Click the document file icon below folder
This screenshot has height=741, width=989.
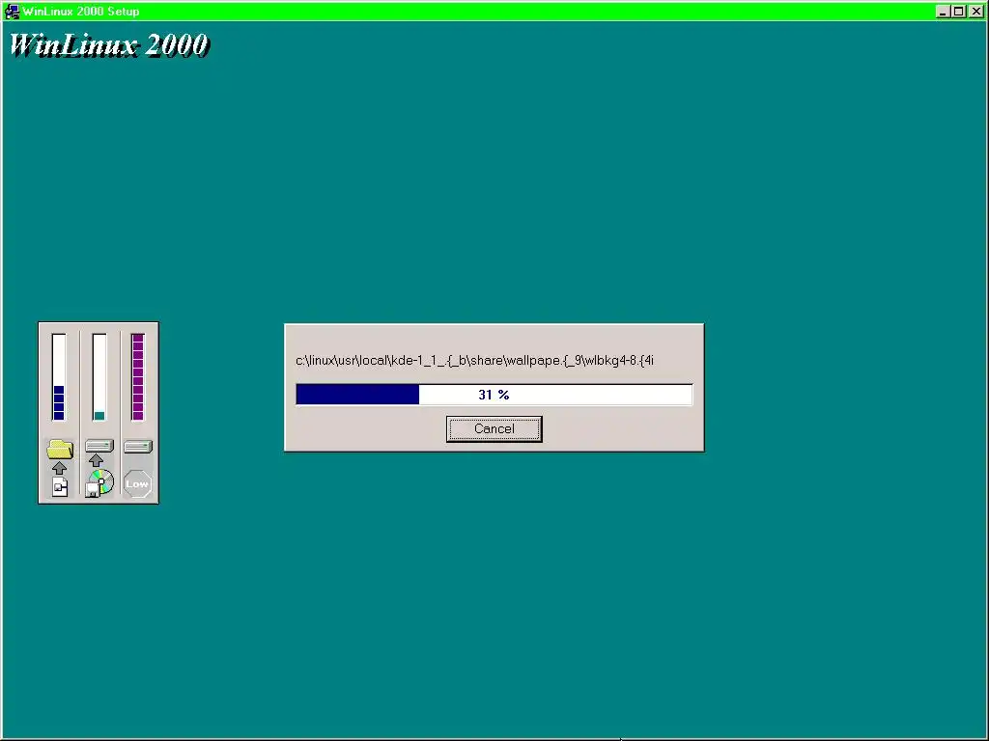coord(60,486)
